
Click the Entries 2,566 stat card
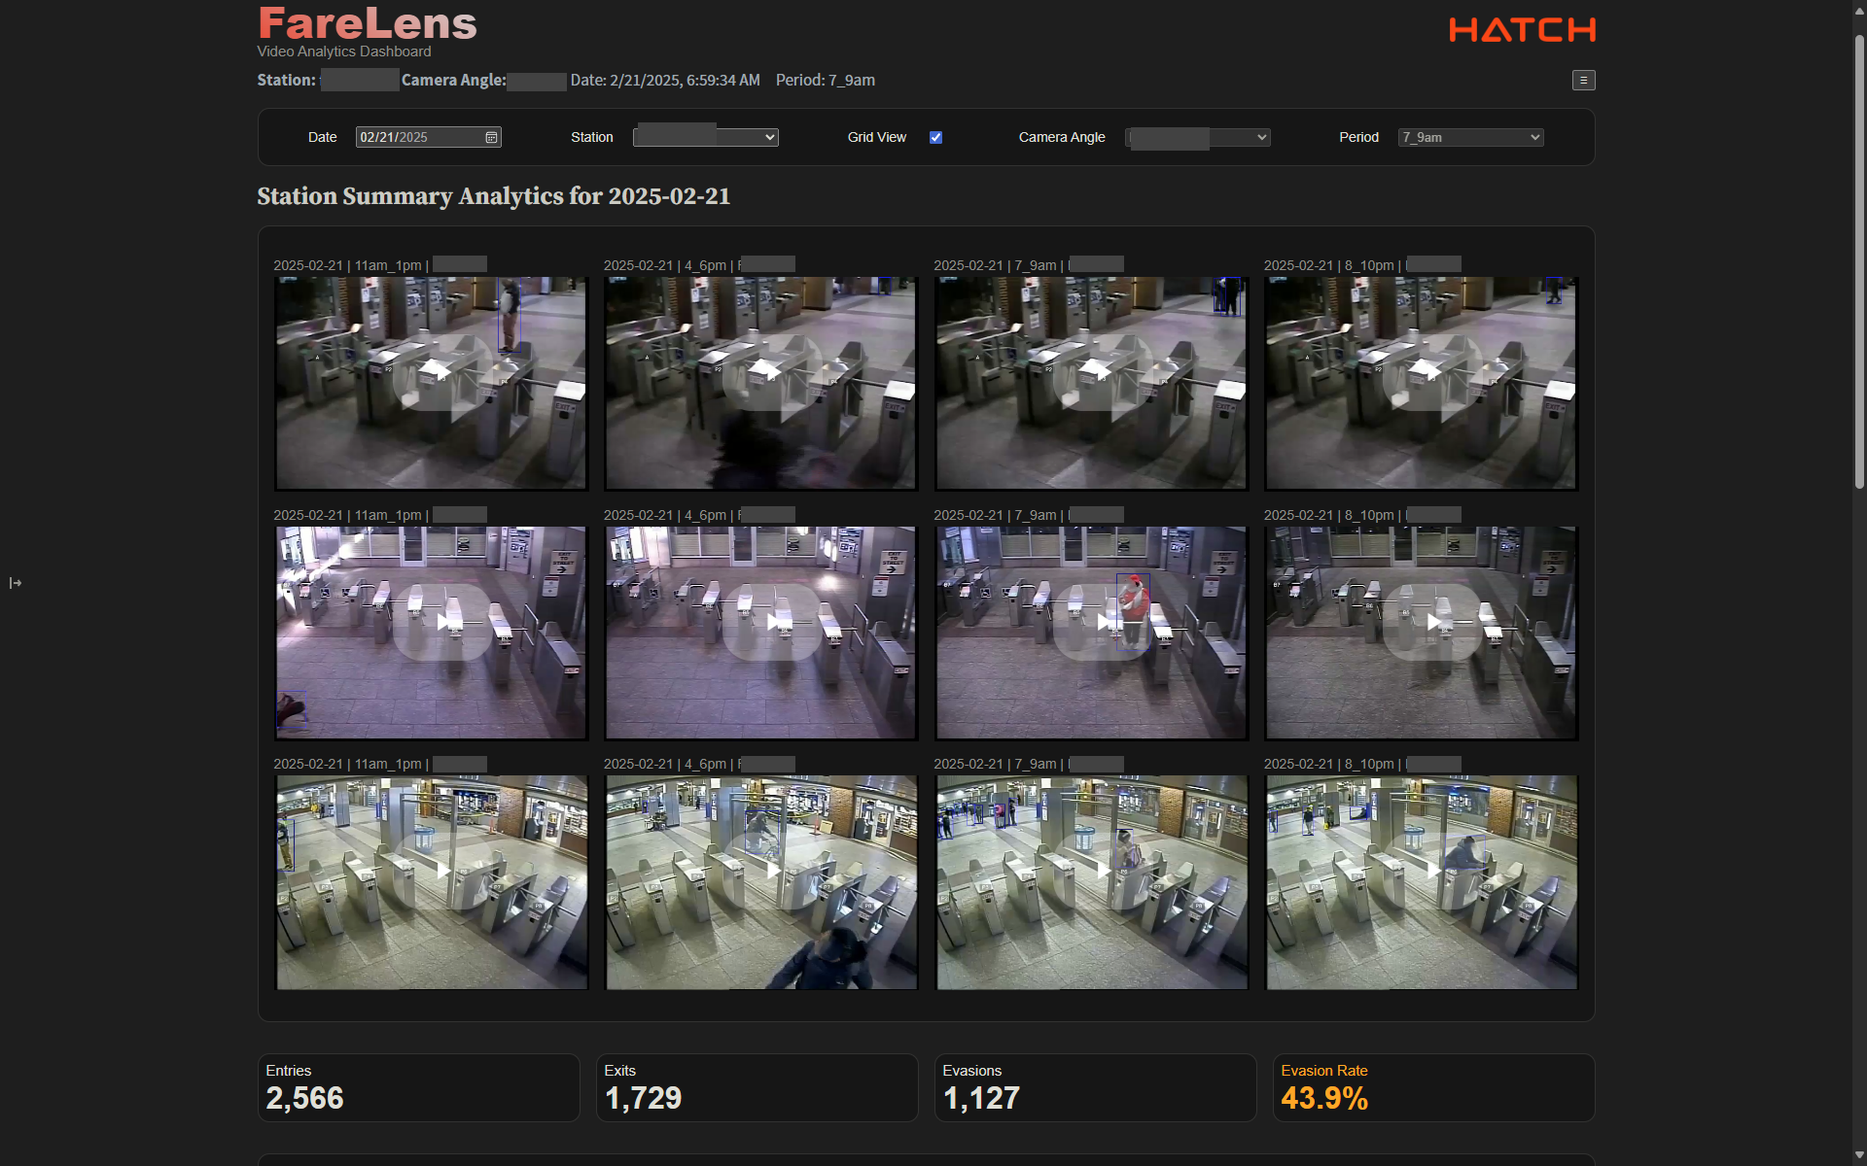click(x=418, y=1087)
